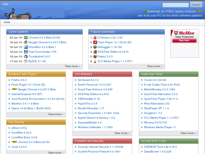Open the Home menu item
Image resolution: width=205 pixels, height=154 pixels.
click(x=7, y=22)
